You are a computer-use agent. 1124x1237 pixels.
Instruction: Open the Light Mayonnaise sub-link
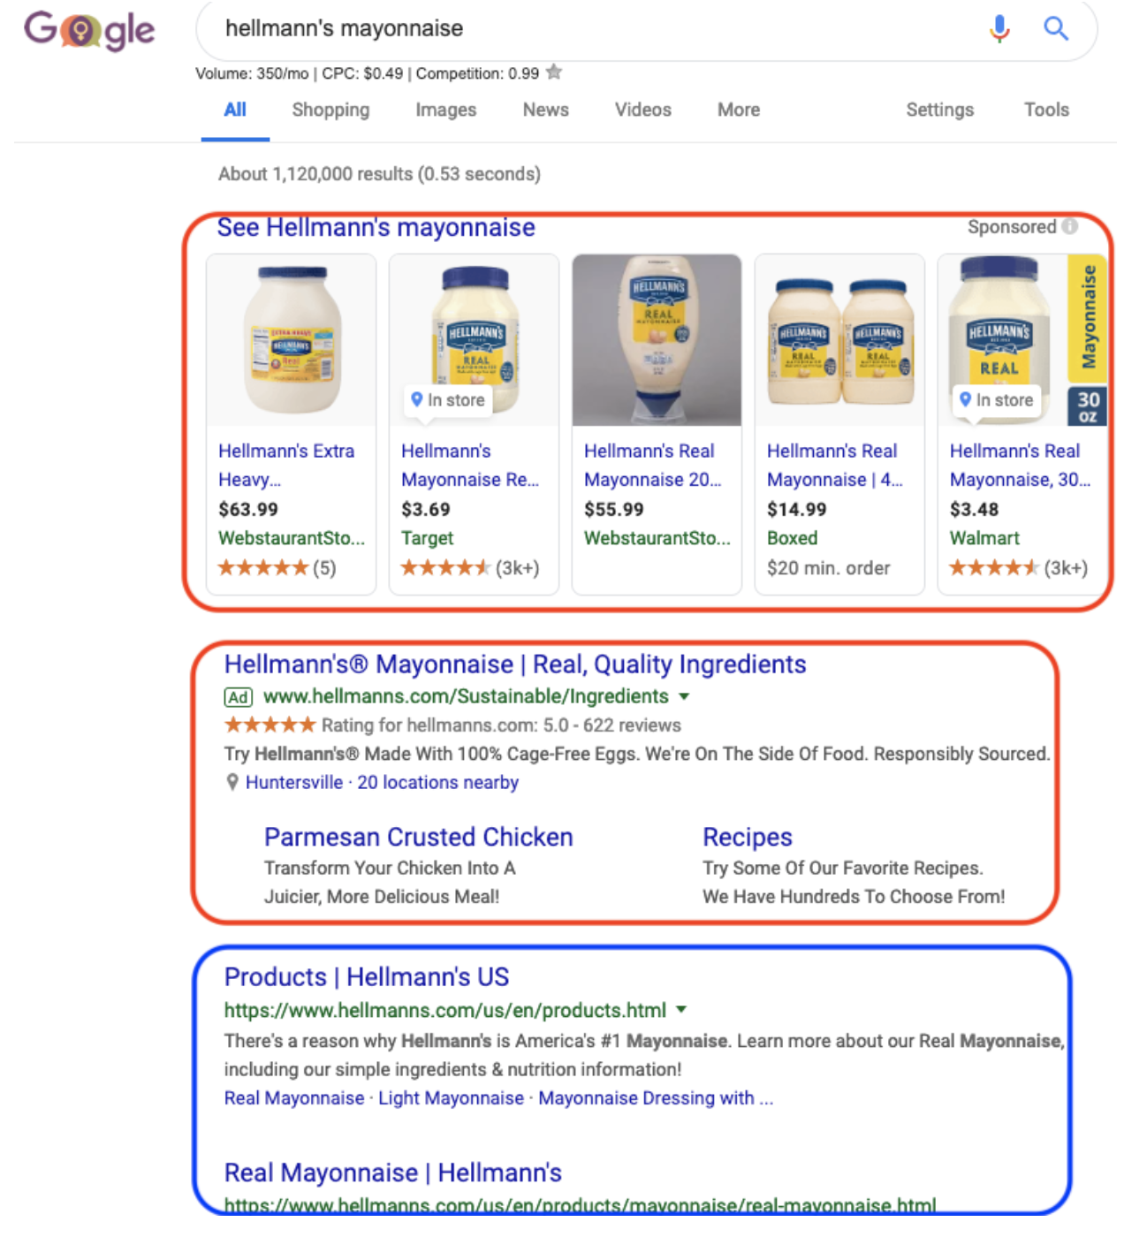point(451,1098)
